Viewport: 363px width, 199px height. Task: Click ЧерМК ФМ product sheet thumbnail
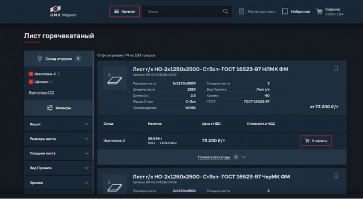[x=115, y=185]
